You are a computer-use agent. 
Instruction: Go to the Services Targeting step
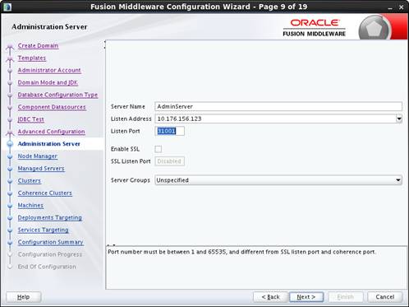pos(43,230)
